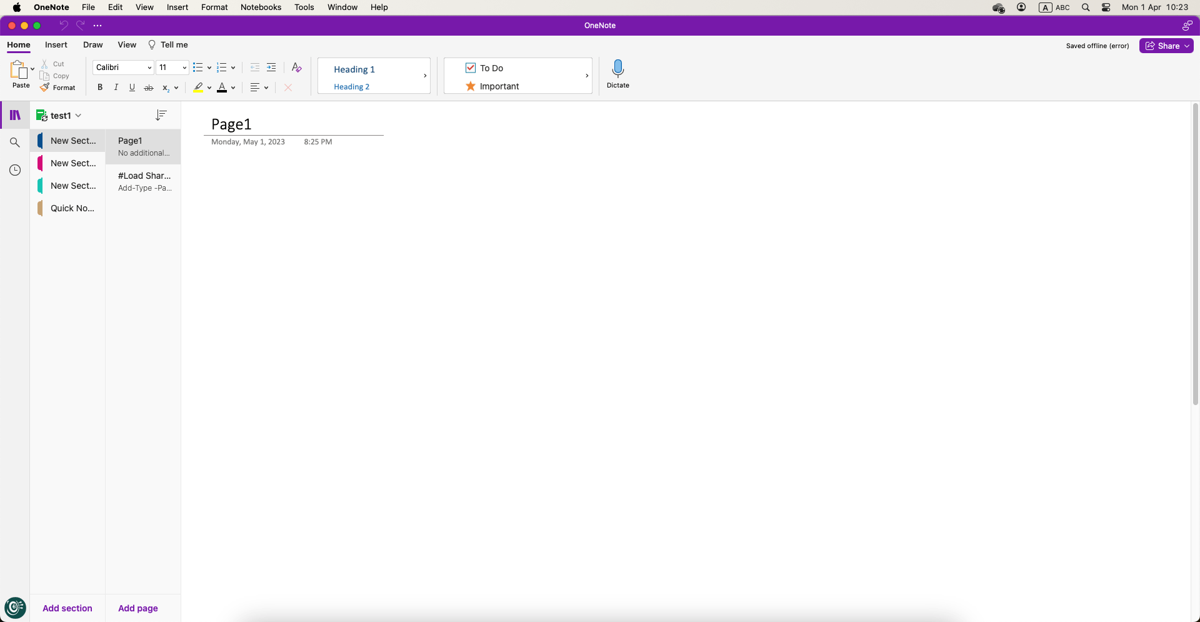Switch to the Home ribbon tab
Screen dimensions: 1200x622
pos(19,45)
